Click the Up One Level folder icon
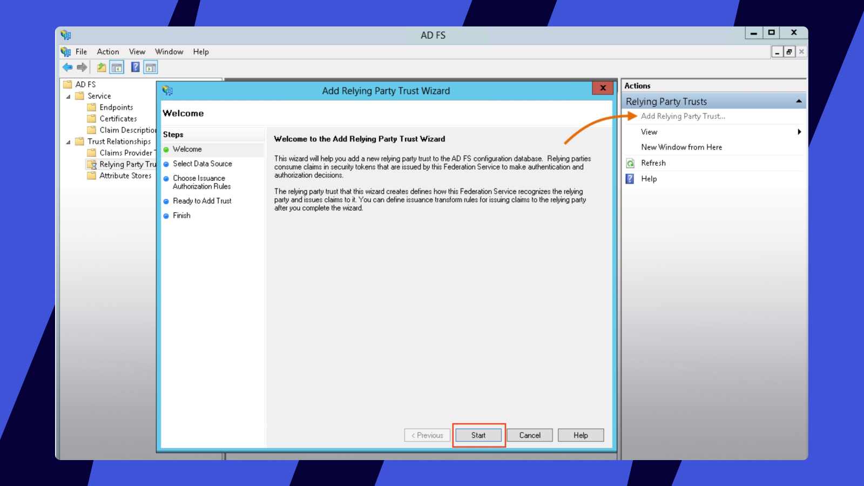This screenshot has width=864, height=486. (102, 67)
